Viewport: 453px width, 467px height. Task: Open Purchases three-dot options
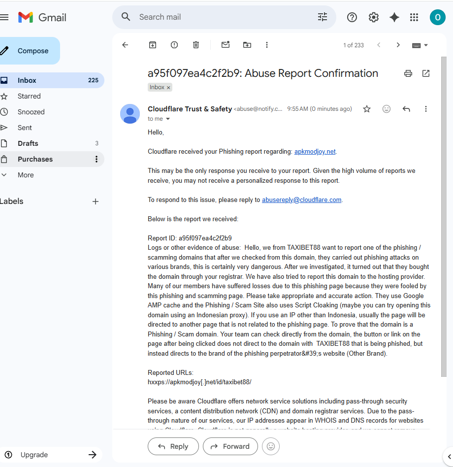click(96, 159)
